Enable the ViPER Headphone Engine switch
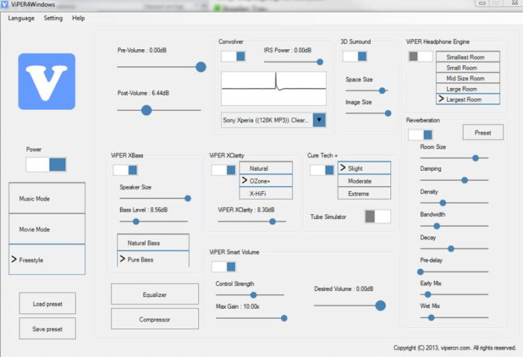Screen dimensions: 523x357 (421, 56)
